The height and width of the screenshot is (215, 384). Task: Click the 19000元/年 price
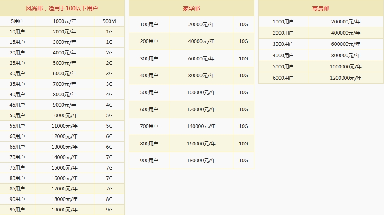(x=64, y=210)
